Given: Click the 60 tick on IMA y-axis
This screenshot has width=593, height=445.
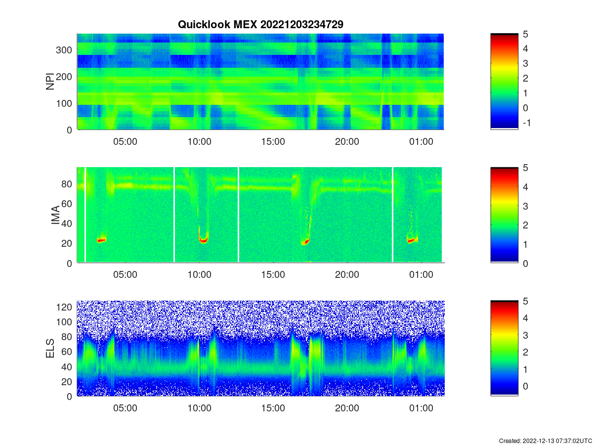Looking at the screenshot, I should [x=68, y=204].
